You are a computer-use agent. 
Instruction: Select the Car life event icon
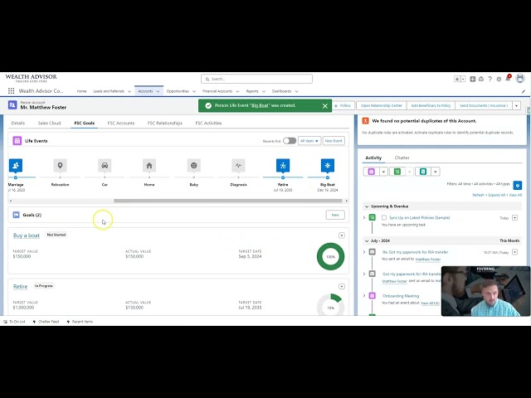pos(105,166)
